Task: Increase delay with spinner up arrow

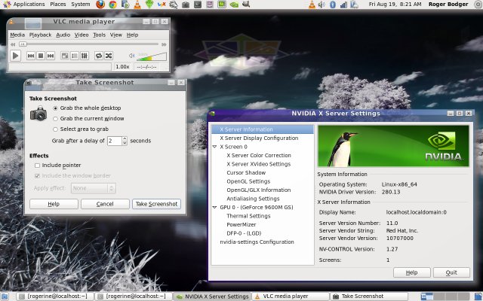Action: (x=125, y=138)
